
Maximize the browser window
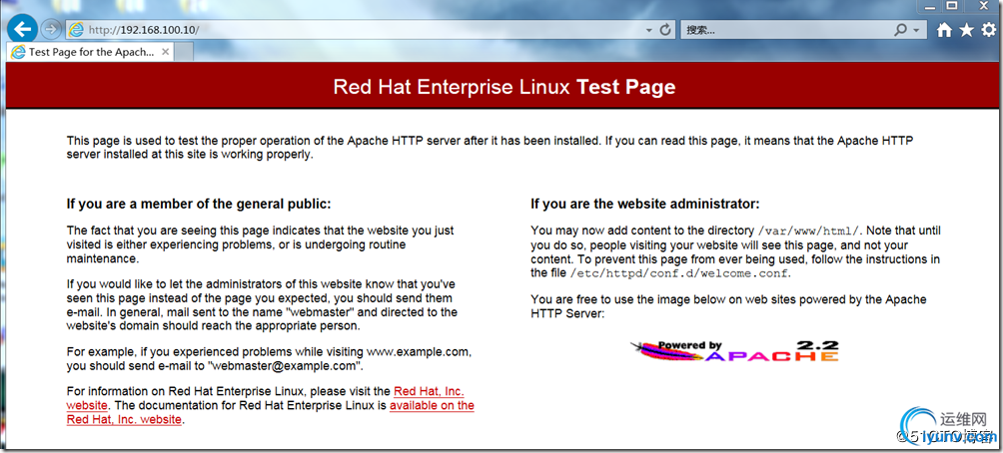pos(952,6)
